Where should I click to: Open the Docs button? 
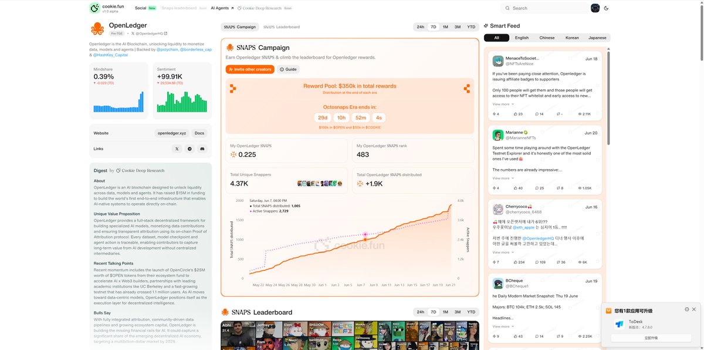[199, 133]
